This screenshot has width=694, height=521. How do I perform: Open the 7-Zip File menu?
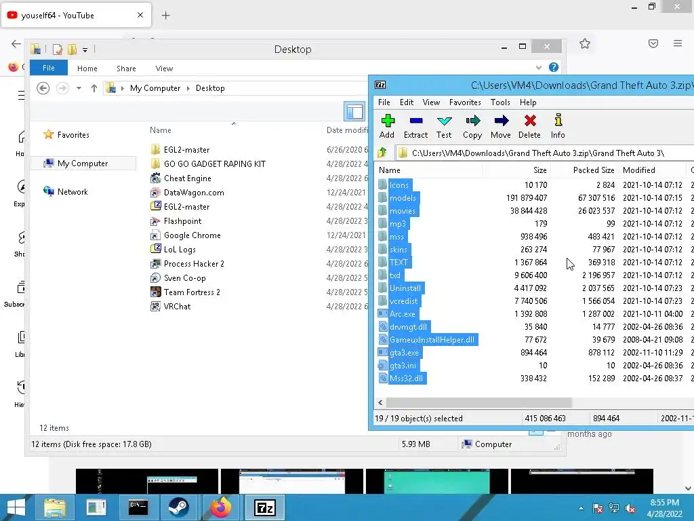pos(384,102)
